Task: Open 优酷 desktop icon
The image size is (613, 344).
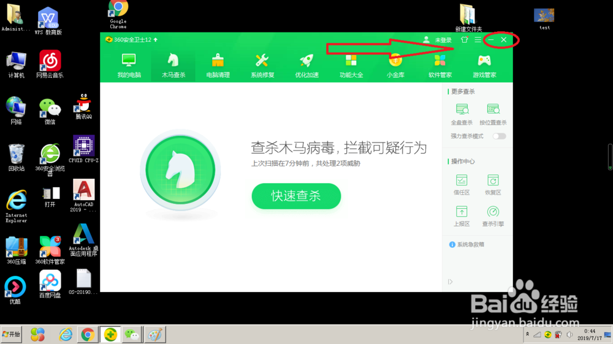Action: (15, 290)
